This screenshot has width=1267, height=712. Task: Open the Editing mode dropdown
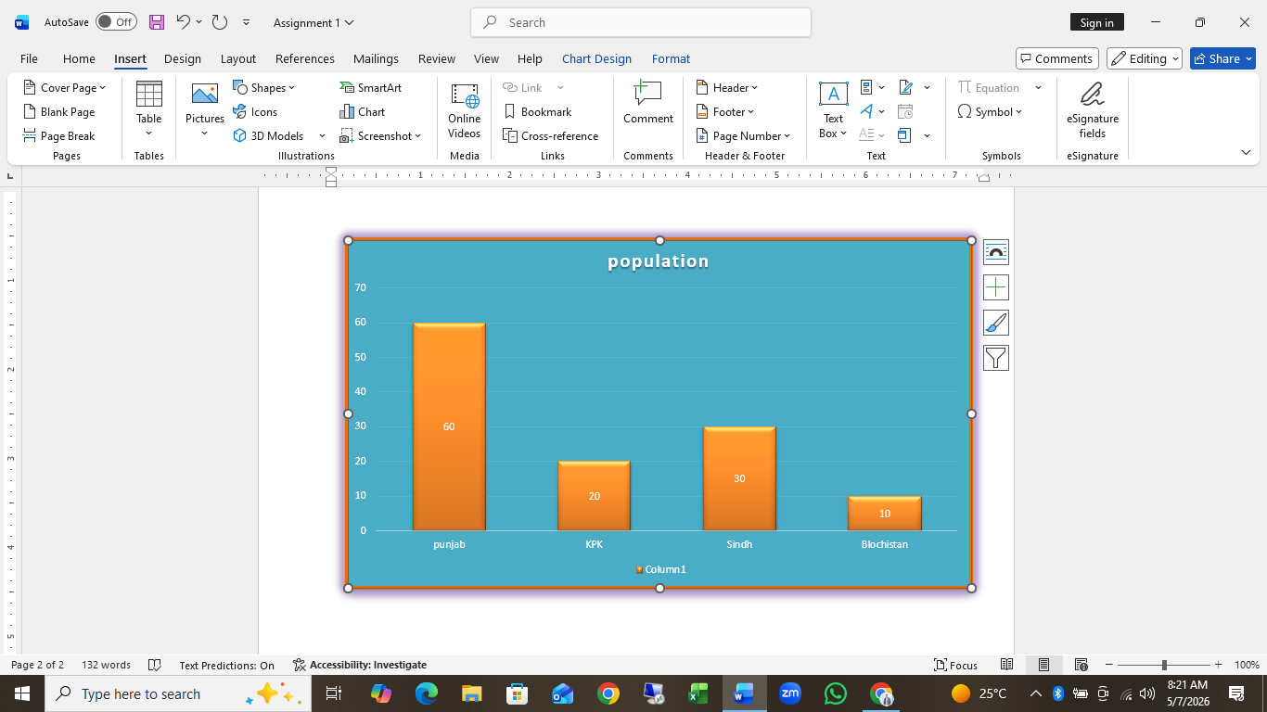click(1145, 58)
